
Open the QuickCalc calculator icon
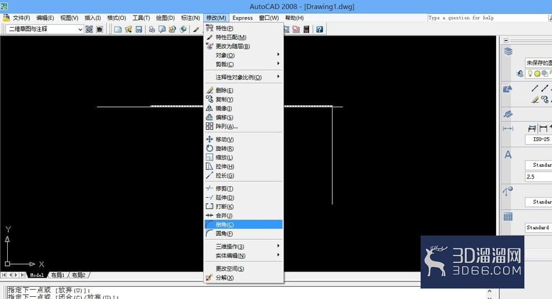pyautogui.click(x=306, y=29)
